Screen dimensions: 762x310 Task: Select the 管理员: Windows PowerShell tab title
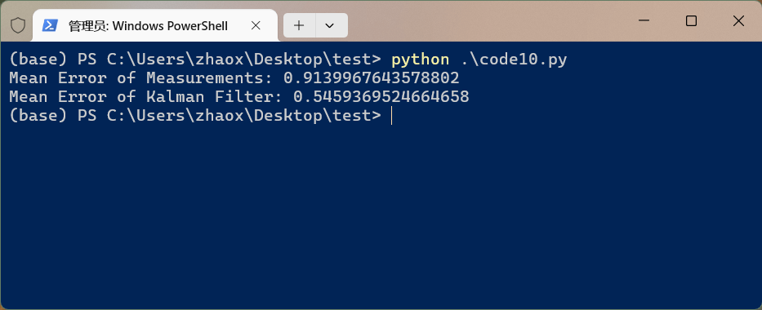tap(148, 26)
